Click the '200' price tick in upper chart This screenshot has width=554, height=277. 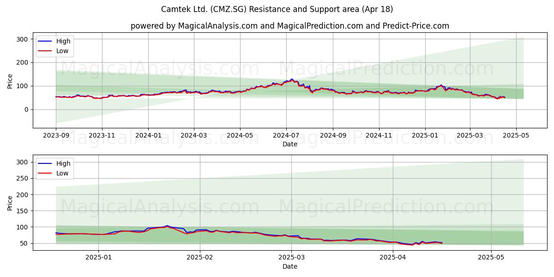click(x=23, y=63)
